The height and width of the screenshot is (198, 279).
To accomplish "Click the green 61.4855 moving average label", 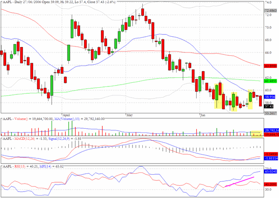I will point(271,81).
